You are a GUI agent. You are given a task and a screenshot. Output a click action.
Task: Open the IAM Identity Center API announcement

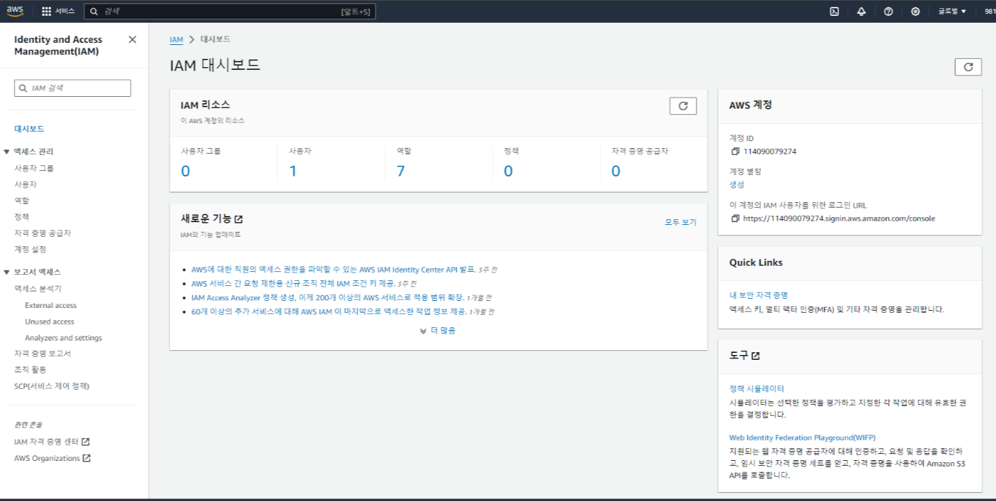333,270
